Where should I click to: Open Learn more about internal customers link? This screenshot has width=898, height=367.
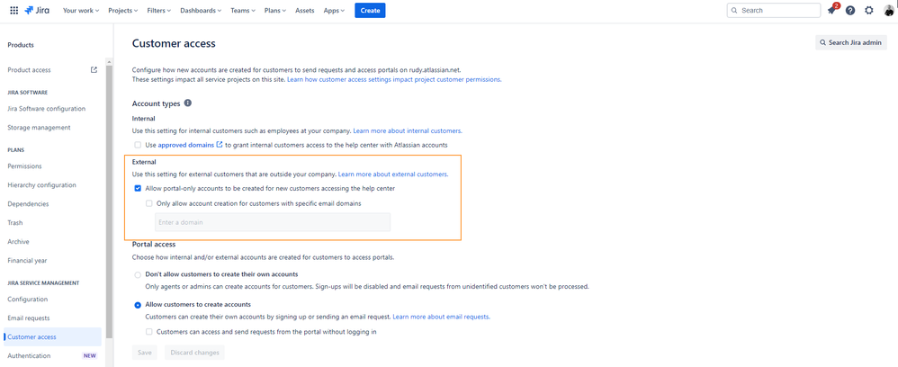(408, 131)
